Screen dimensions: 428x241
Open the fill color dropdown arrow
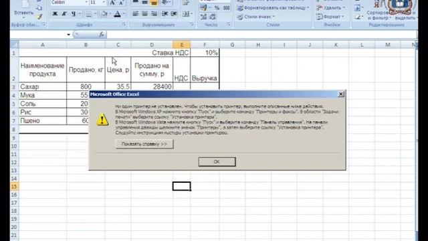coord(110,13)
